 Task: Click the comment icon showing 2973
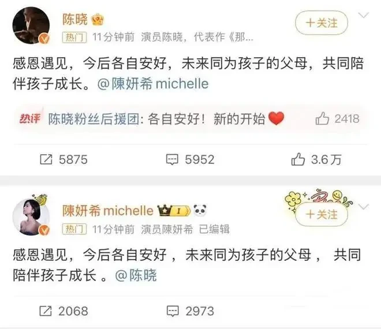pos(173,311)
